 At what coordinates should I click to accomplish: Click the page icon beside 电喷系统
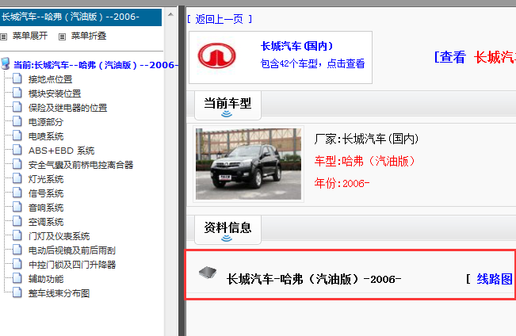pos(17,136)
